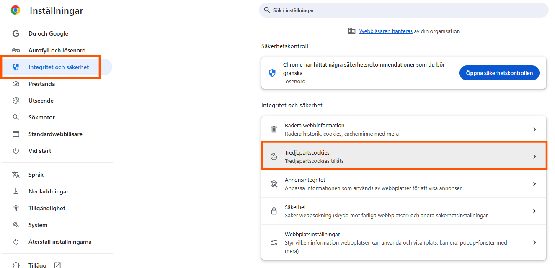The height and width of the screenshot is (268, 555).
Task: Click the shield icon beside Integritet och säkerhet
Action: coord(15,67)
